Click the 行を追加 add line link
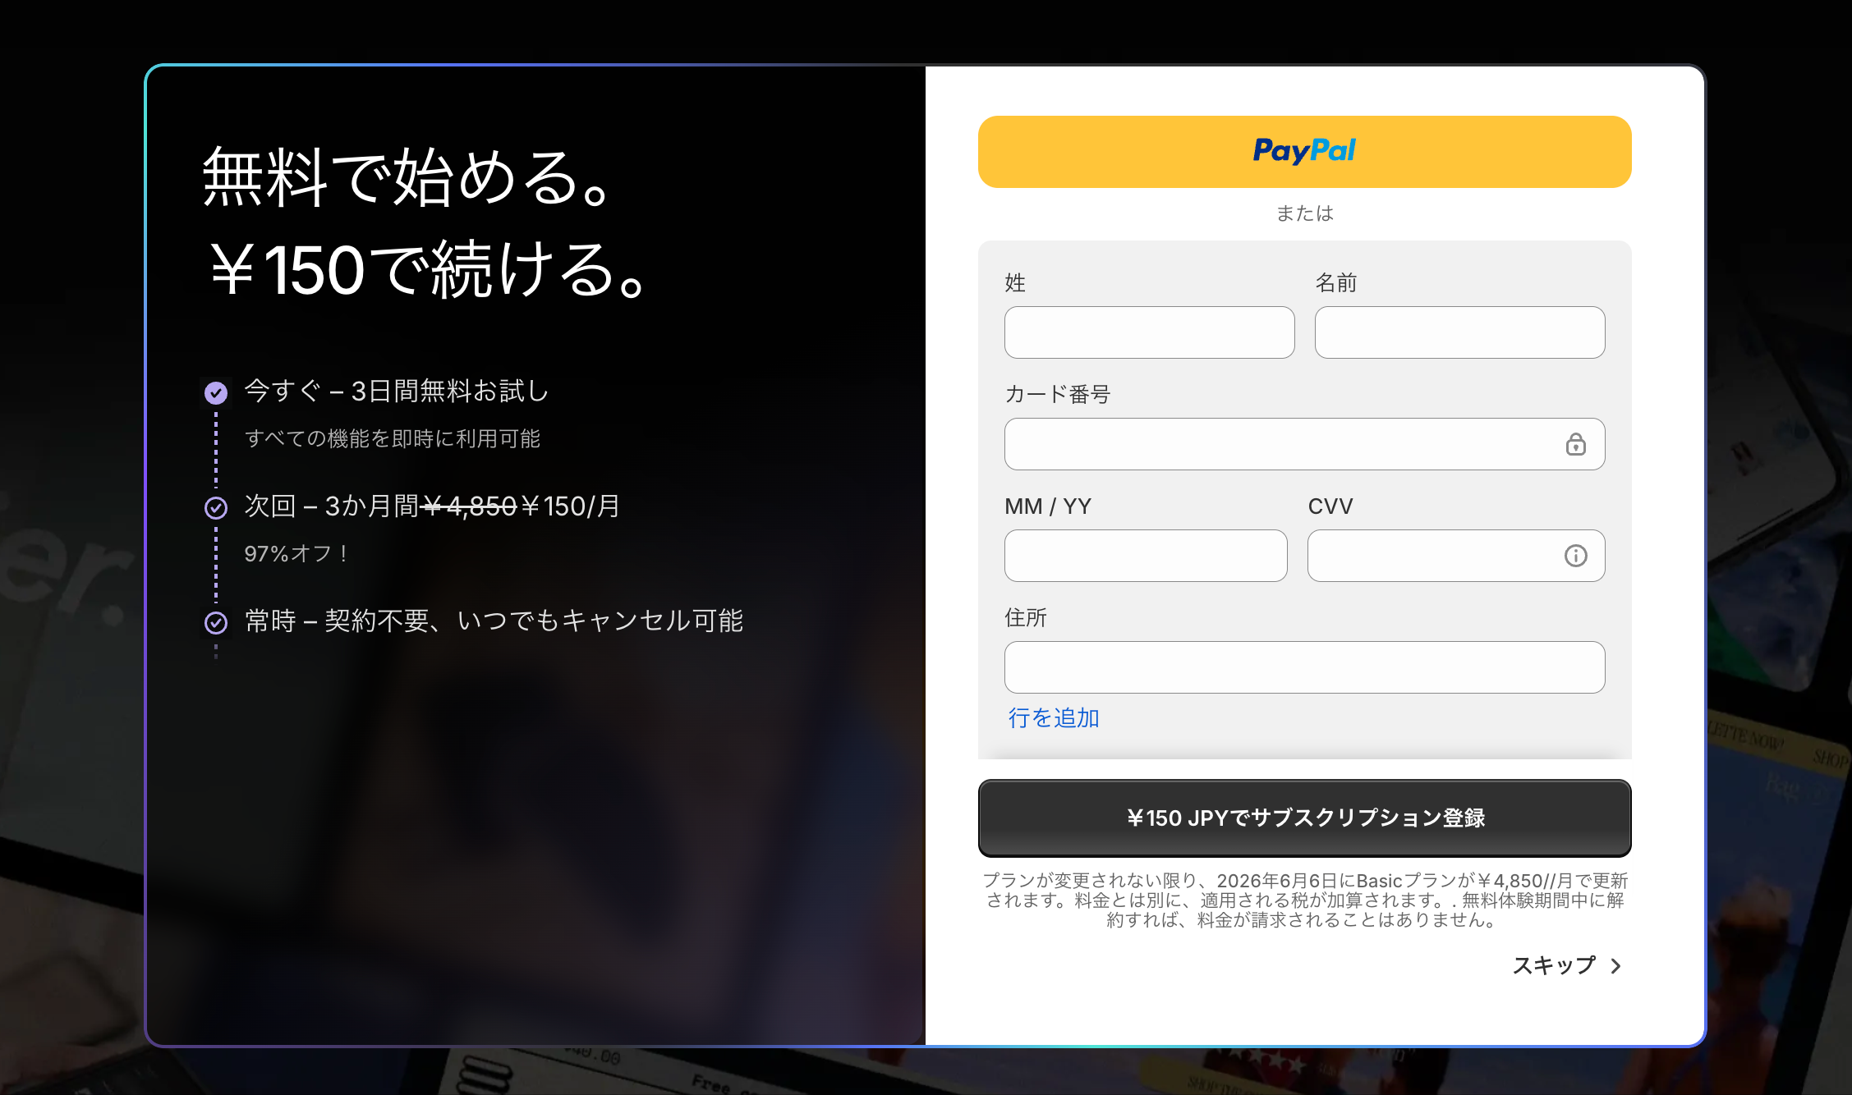The height and width of the screenshot is (1095, 1852). pos(1054,718)
